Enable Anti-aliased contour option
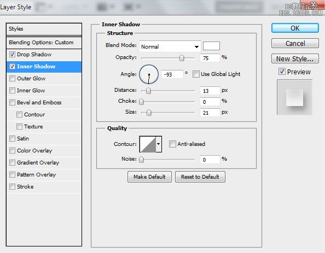This screenshot has width=325, height=253. [x=172, y=144]
